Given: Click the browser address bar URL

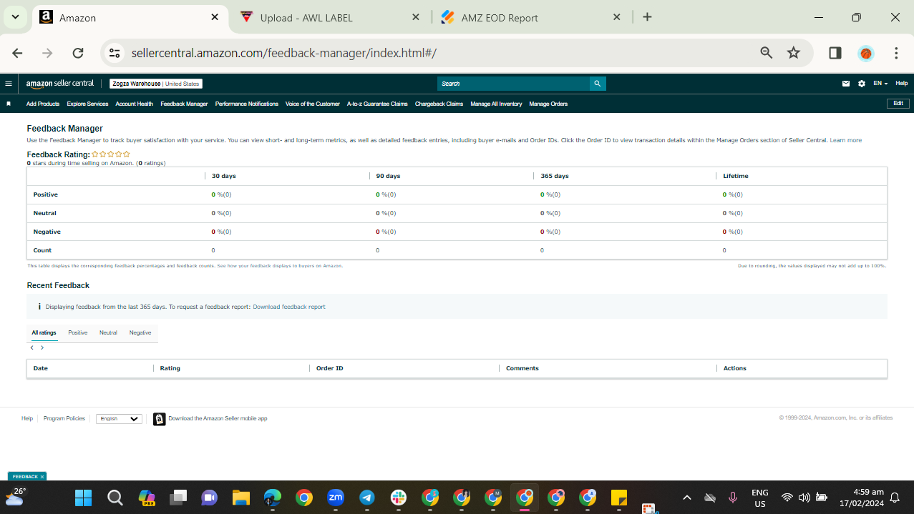Looking at the screenshot, I should pyautogui.click(x=284, y=53).
